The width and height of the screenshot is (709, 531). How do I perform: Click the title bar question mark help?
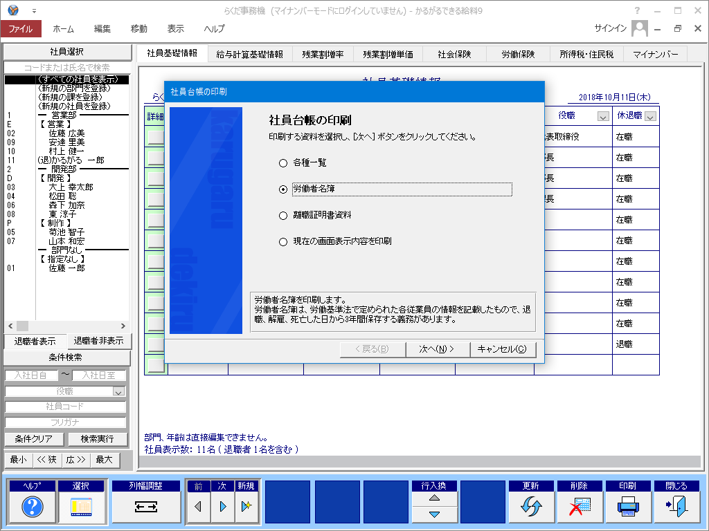tap(637, 10)
